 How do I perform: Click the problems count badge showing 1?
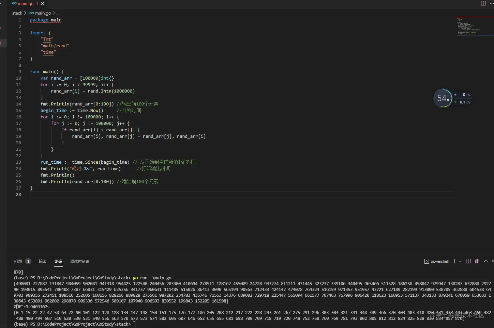28,261
